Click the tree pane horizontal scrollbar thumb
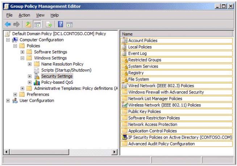This screenshot has width=237, height=166. coord(39,152)
